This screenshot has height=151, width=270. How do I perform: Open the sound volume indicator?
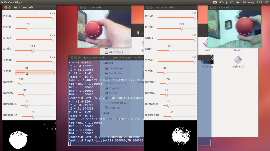[x=238, y=2]
